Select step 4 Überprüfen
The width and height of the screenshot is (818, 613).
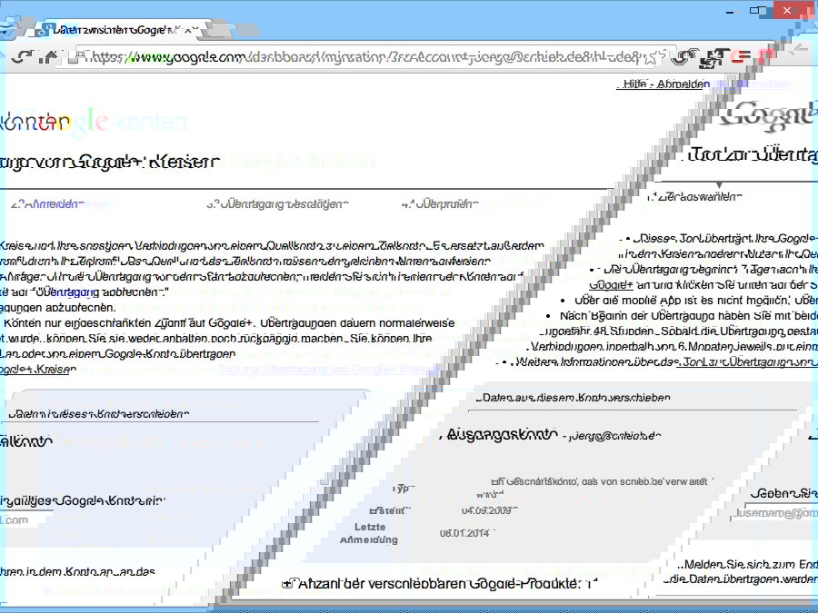click(x=441, y=203)
